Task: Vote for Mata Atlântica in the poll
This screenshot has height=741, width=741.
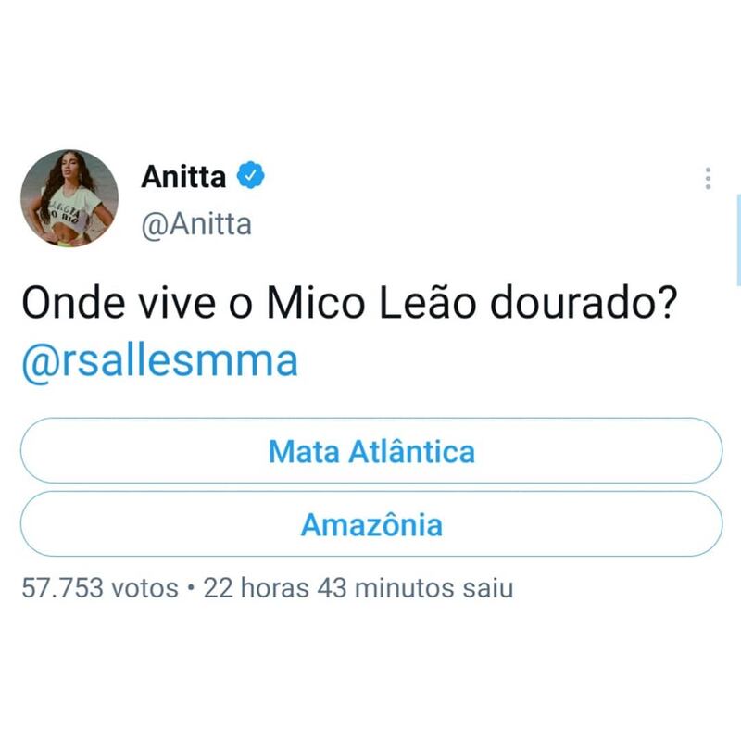Action: [x=371, y=450]
